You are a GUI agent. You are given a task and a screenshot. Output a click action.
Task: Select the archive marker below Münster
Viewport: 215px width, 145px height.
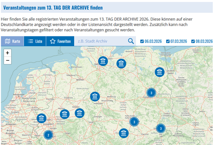click(x=65, y=114)
